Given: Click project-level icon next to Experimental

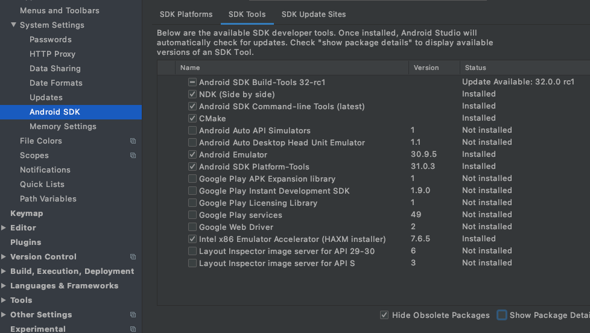Looking at the screenshot, I should click(133, 329).
